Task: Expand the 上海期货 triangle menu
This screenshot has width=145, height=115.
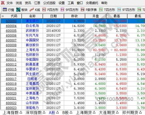Action: click(94, 112)
